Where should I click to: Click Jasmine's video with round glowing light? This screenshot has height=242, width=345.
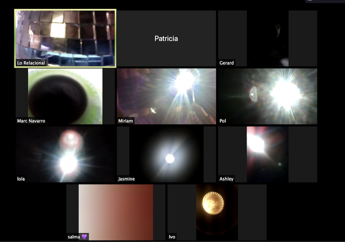click(166, 154)
